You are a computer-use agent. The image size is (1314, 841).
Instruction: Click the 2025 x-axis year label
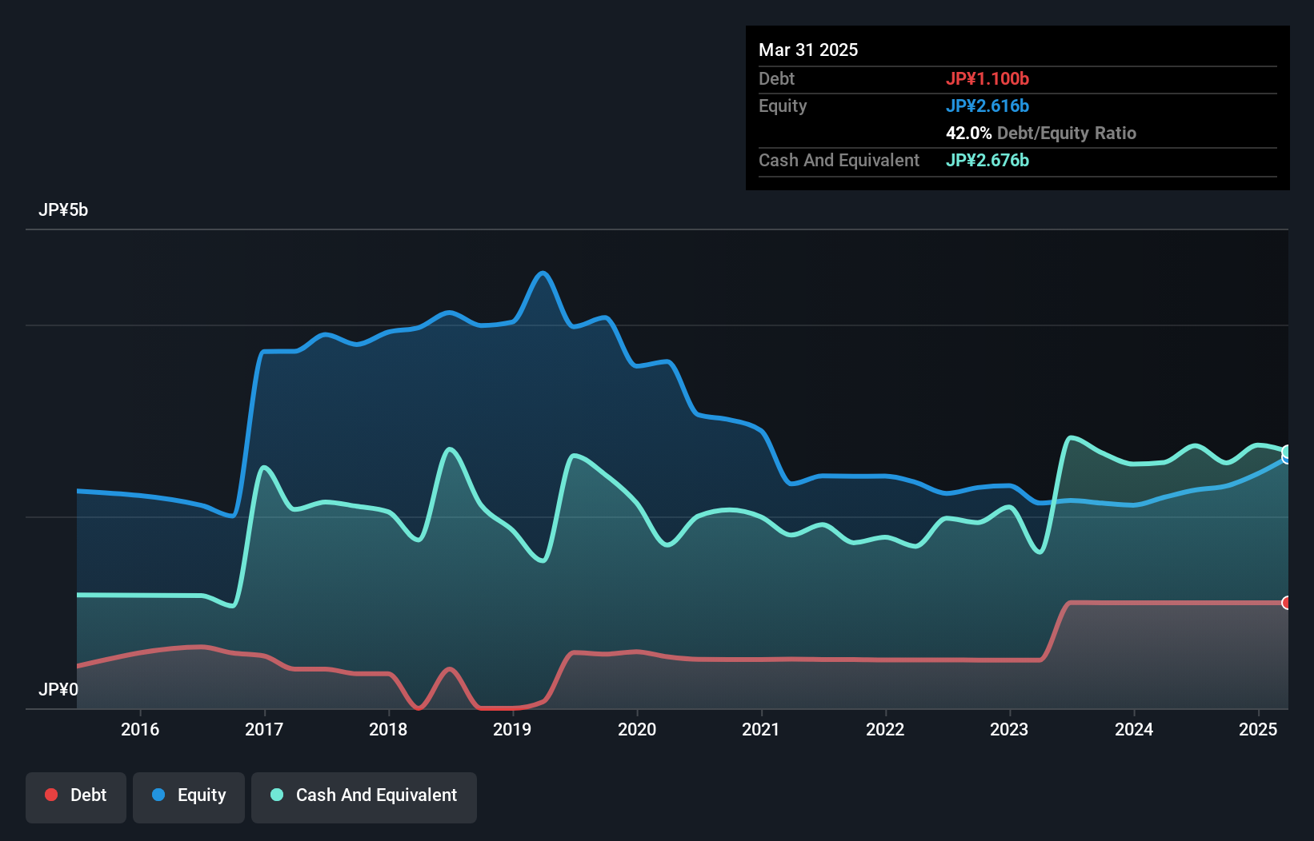1258,729
